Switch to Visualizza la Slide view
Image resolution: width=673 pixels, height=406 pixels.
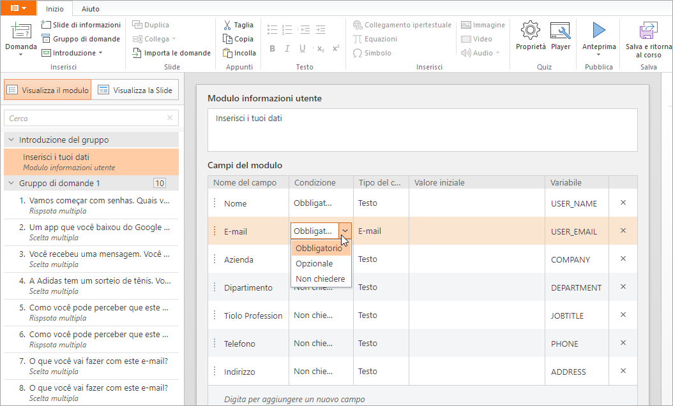click(x=135, y=91)
